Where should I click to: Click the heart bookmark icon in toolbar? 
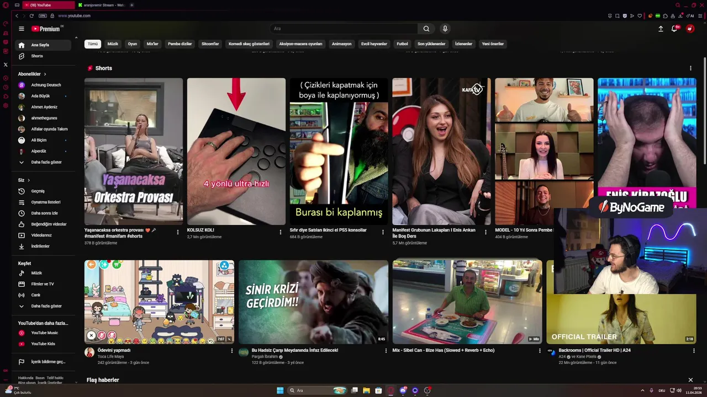640,16
